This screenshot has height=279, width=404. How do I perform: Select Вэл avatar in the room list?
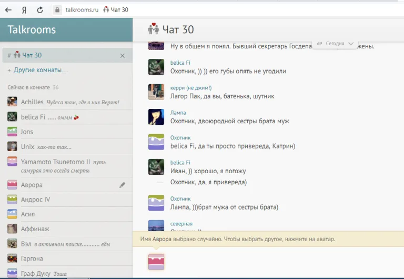click(12, 243)
